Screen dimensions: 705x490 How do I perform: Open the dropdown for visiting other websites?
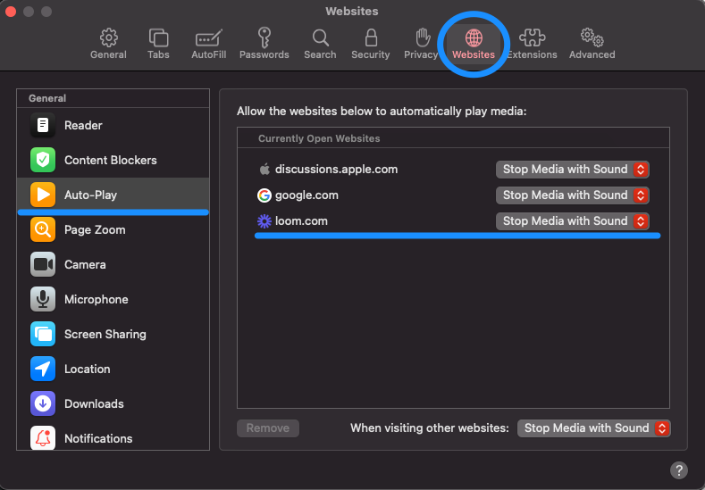(x=593, y=428)
